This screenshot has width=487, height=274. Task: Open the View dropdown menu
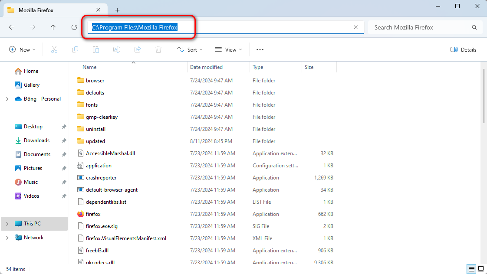pyautogui.click(x=228, y=50)
